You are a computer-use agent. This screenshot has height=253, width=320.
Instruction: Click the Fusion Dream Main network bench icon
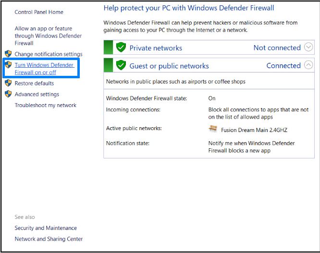pyautogui.click(x=213, y=129)
